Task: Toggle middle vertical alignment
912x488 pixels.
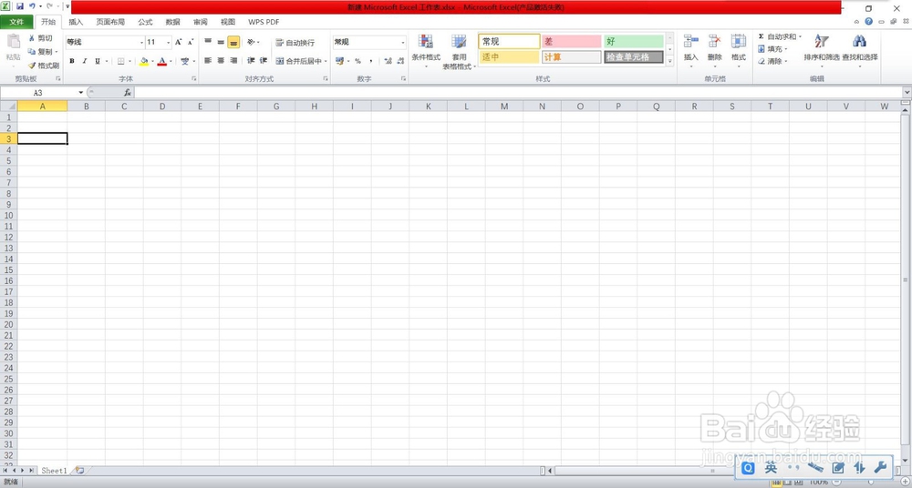Action: point(221,42)
